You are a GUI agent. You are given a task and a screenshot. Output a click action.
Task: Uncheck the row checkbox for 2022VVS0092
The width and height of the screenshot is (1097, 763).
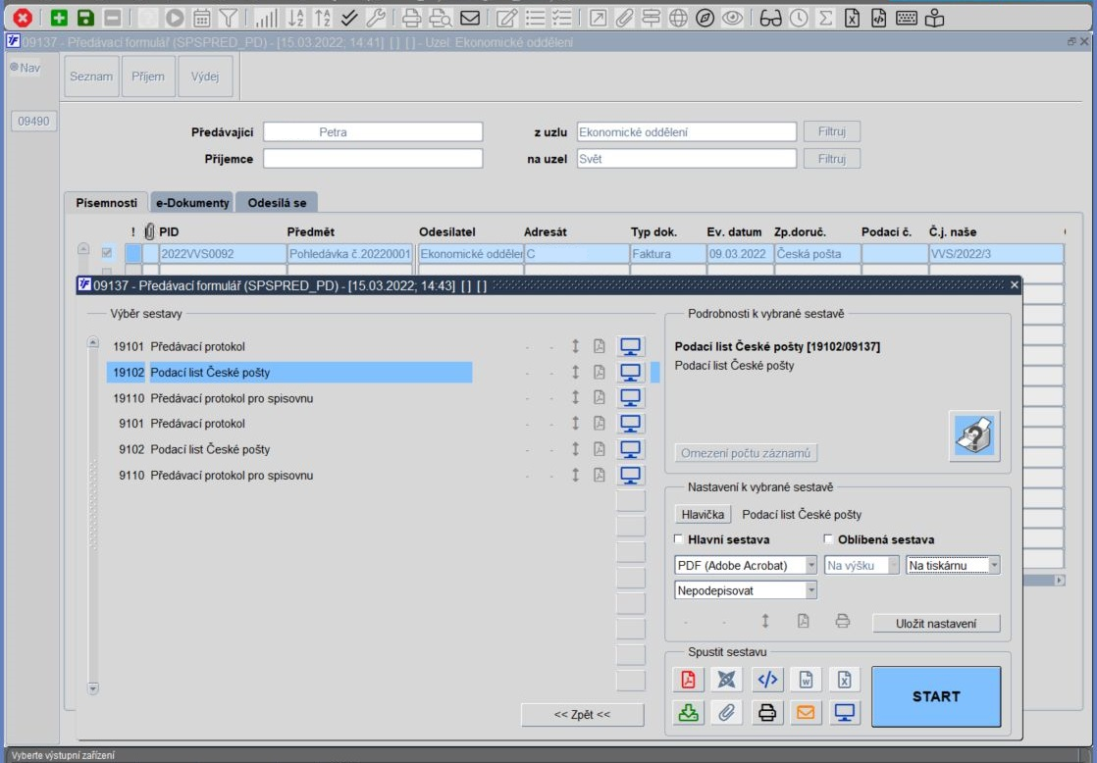pyautogui.click(x=106, y=253)
